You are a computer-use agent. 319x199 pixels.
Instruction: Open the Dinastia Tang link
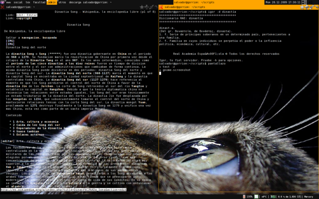coord(41,61)
